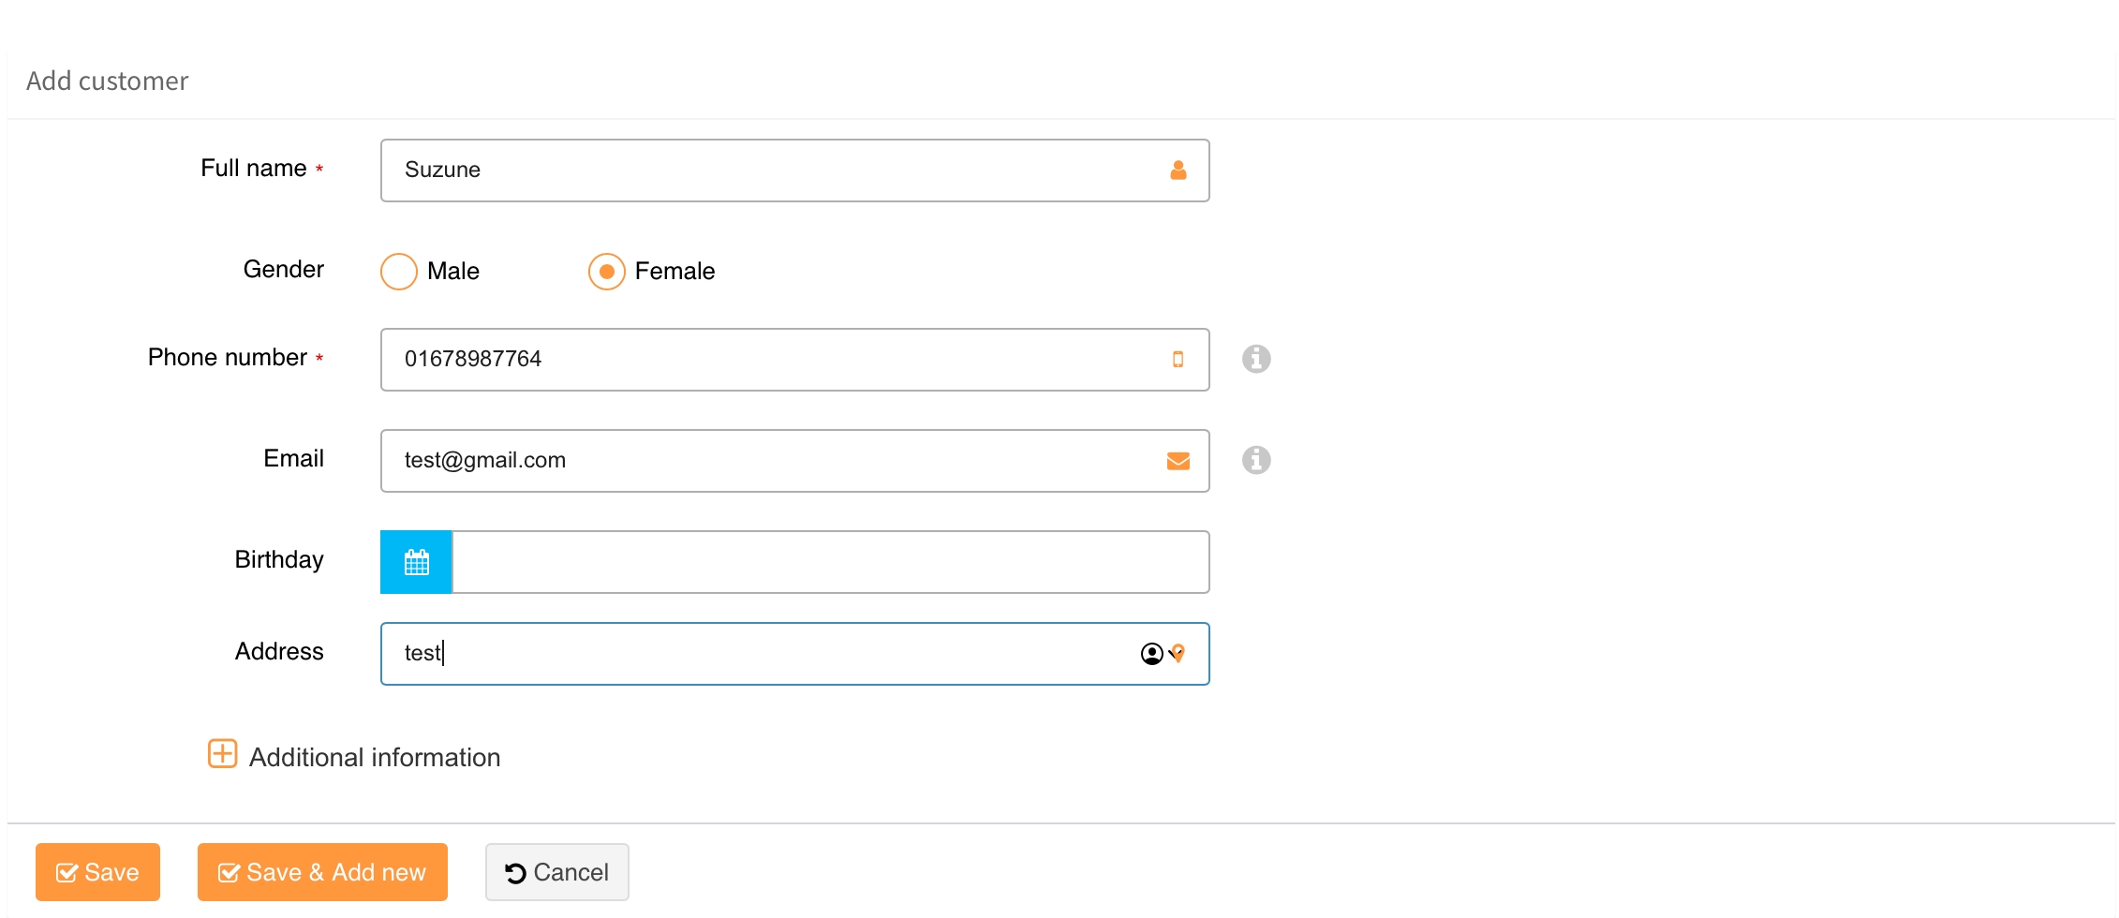Screen dimensions: 2119x918
Task: Click the envelope icon in Email field
Action: coord(1178,461)
